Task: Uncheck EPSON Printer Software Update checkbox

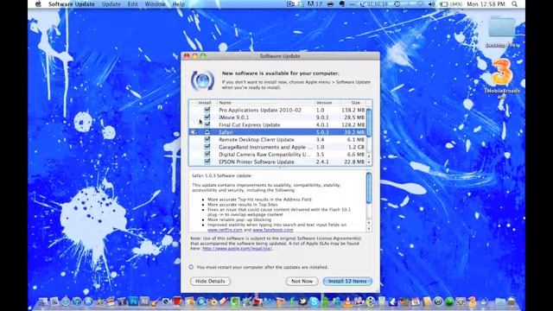Action: 207,162
